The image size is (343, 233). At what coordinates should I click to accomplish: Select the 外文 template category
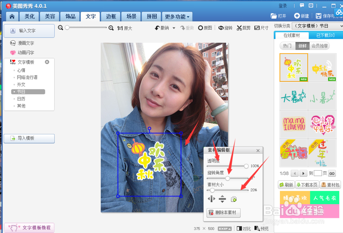click(x=21, y=84)
